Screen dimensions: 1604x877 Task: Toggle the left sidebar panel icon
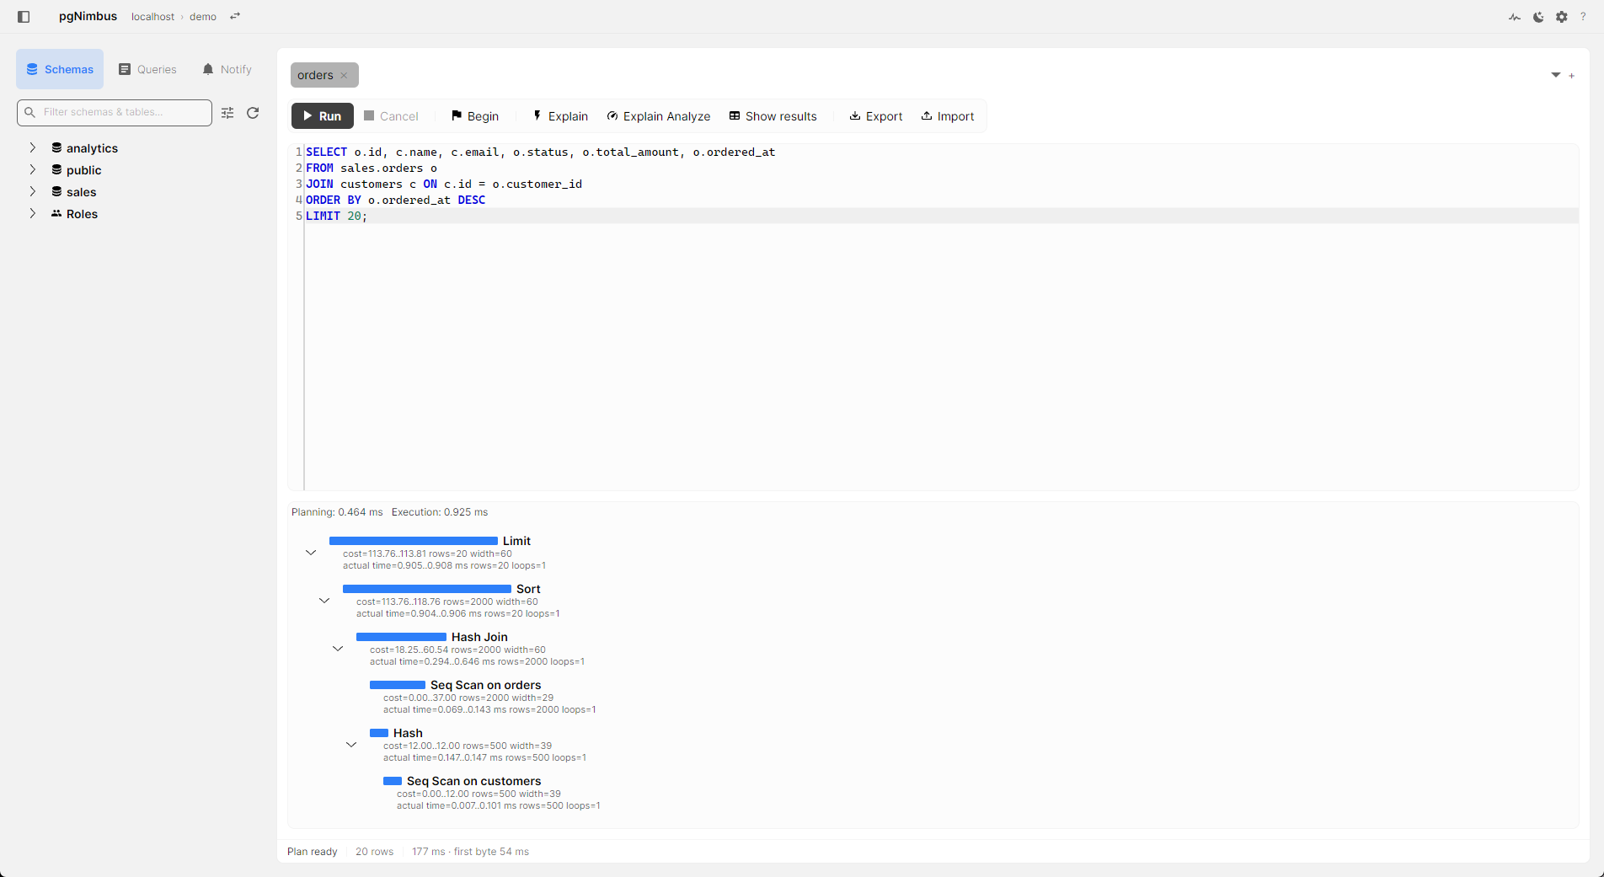click(x=24, y=17)
